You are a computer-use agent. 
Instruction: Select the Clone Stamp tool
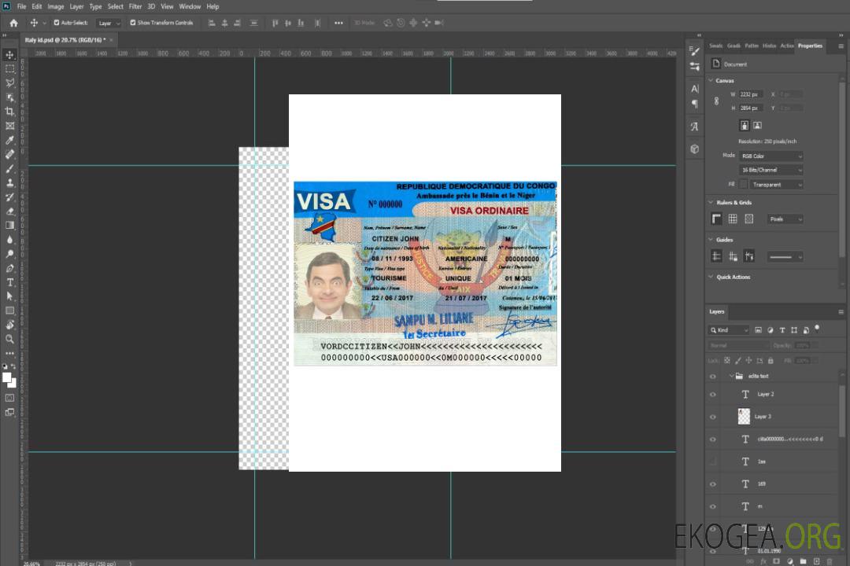pyautogui.click(x=9, y=183)
